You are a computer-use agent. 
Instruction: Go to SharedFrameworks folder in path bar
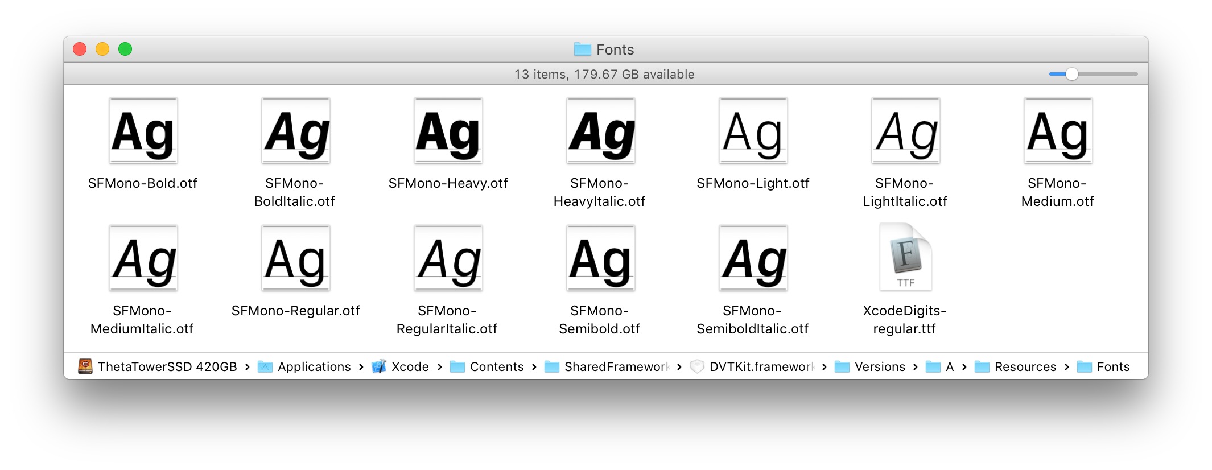click(x=607, y=366)
